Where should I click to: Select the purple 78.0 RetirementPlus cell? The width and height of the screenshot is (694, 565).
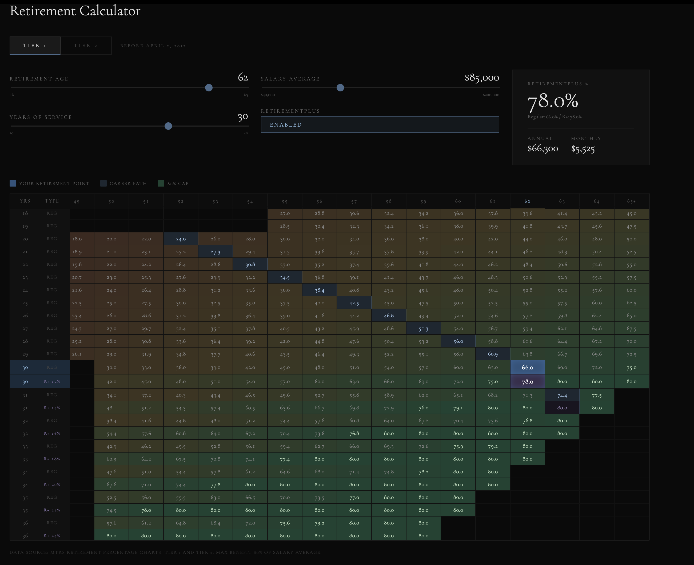coord(528,381)
